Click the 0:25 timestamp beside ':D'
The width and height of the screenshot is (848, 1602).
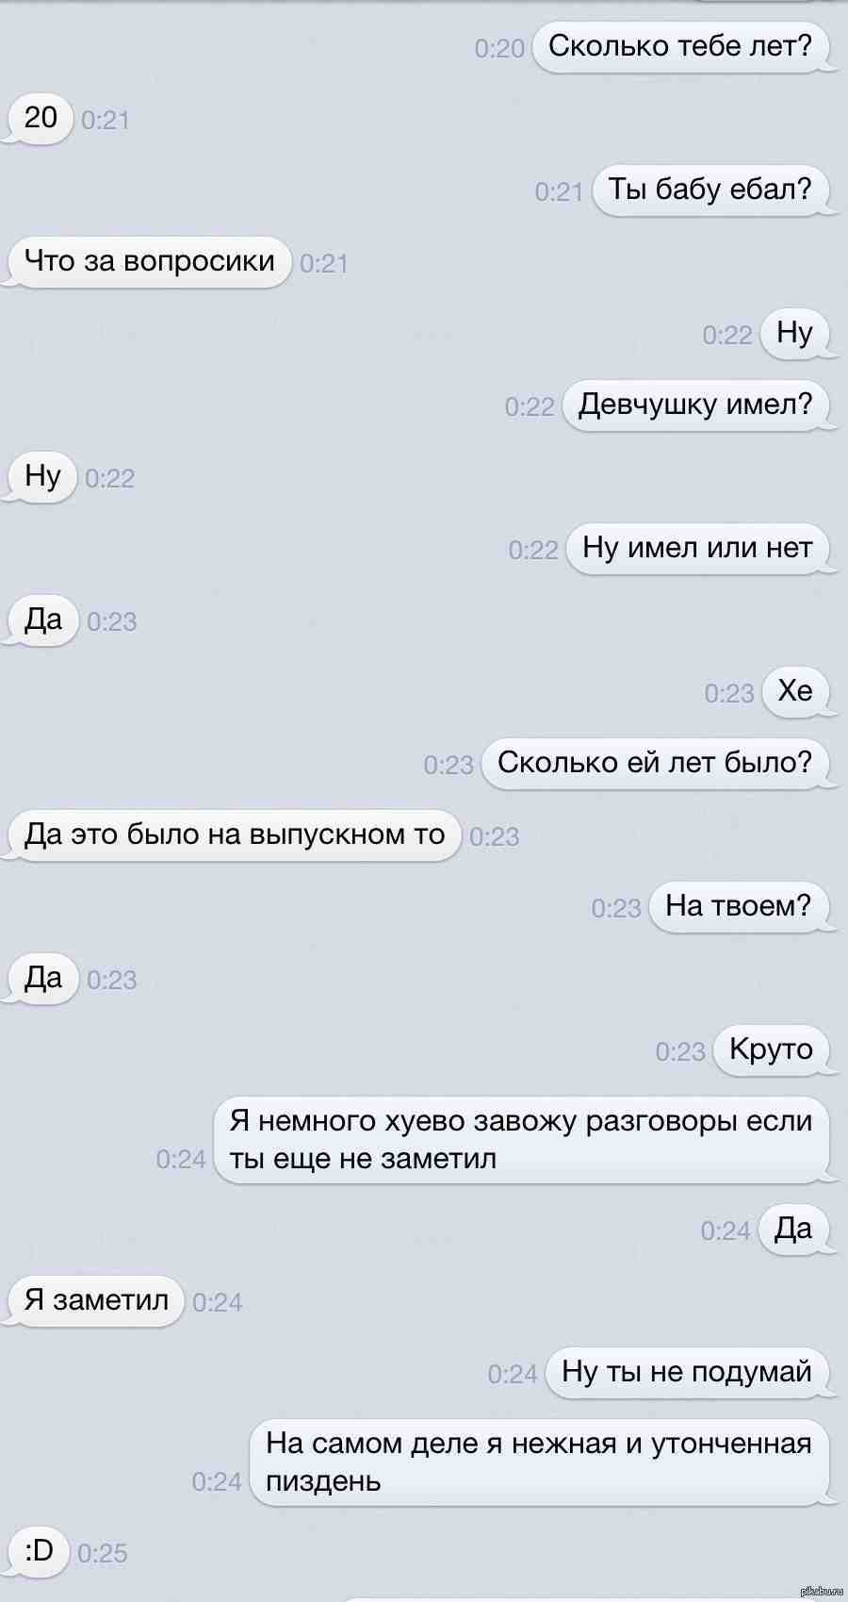point(102,1554)
